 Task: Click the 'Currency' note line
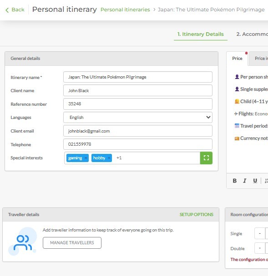click(x=251, y=138)
